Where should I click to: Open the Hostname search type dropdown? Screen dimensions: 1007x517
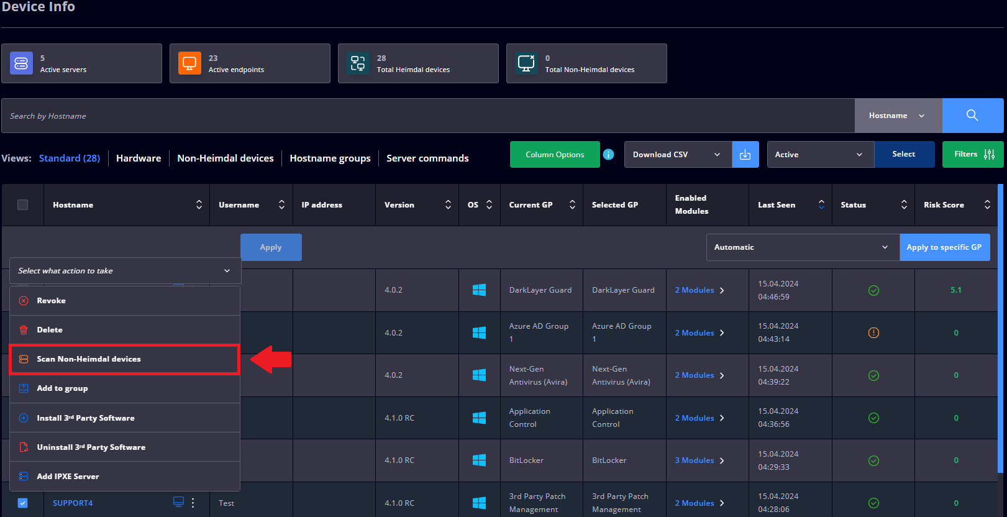pos(898,116)
